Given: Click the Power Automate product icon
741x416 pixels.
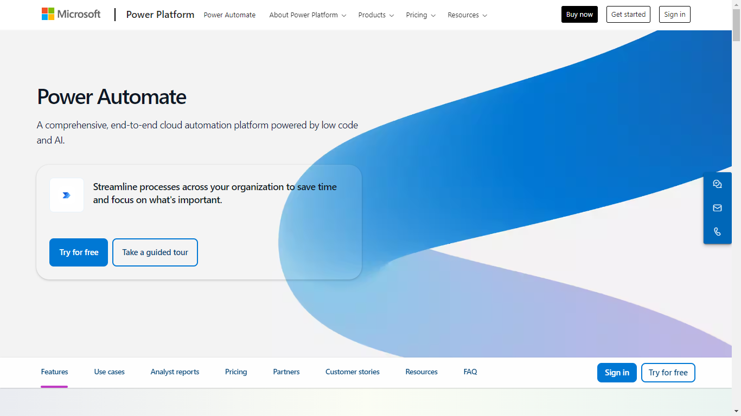Looking at the screenshot, I should tap(67, 195).
